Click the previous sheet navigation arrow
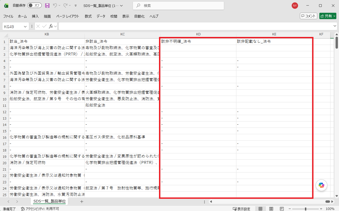This screenshot has width=339, height=211. pyautogui.click(x=8, y=201)
